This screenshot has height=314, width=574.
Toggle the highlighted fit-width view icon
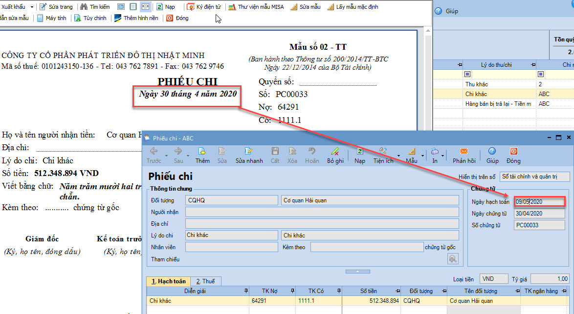(x=145, y=7)
